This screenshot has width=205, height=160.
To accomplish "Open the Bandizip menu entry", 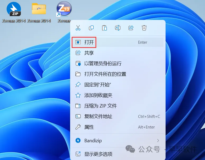I will coord(118,141).
